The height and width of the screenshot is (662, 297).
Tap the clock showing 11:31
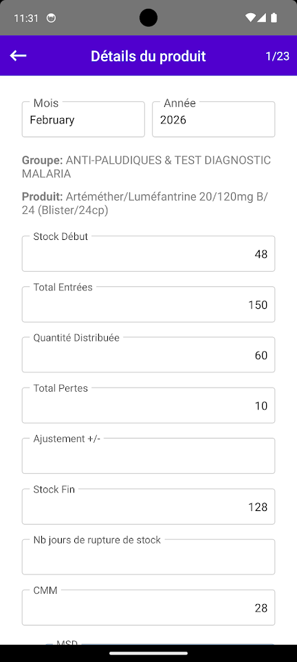click(26, 18)
